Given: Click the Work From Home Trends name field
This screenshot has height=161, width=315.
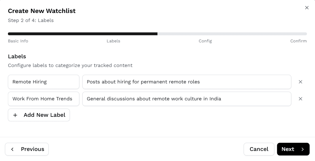Looking at the screenshot, I should 43,99.
